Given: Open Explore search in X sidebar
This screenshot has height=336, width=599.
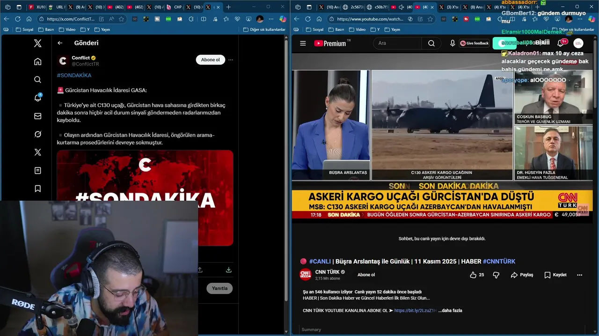Looking at the screenshot, I should click(x=38, y=80).
